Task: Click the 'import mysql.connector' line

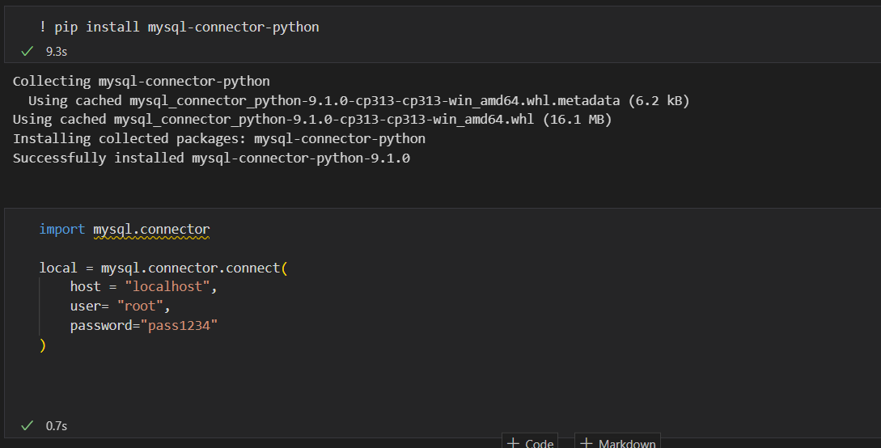Action: pos(124,230)
